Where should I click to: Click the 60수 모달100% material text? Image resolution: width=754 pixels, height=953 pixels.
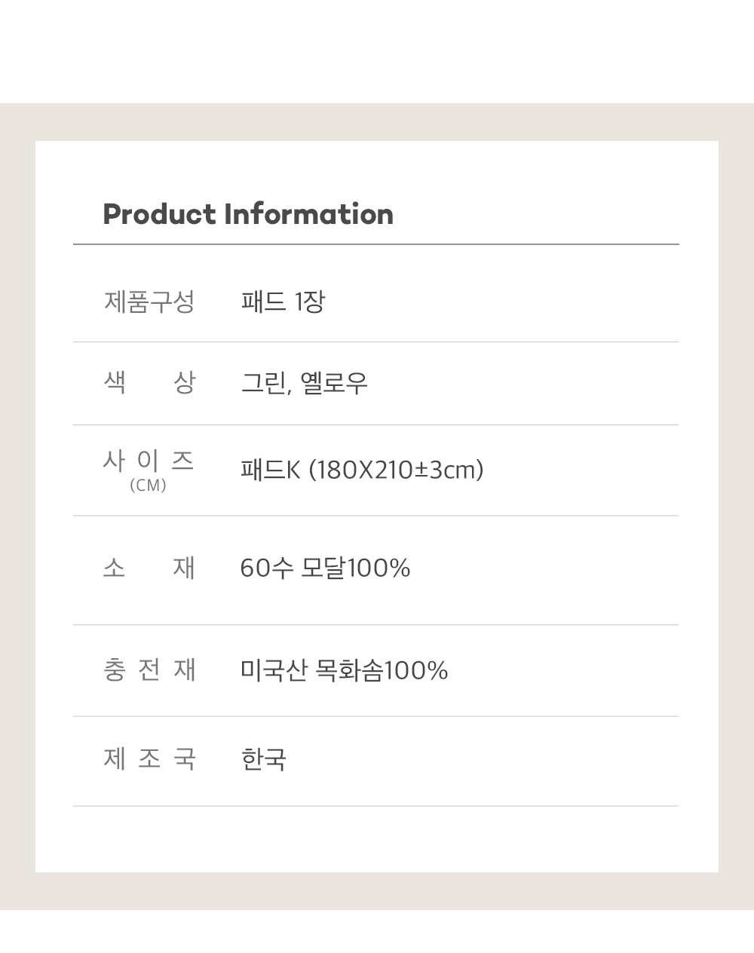[x=325, y=567]
